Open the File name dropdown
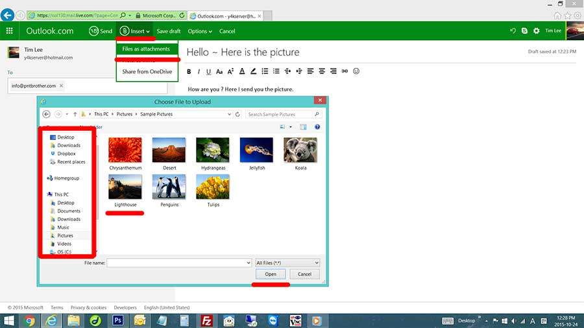Screen dimensions: 584x328 249,263
